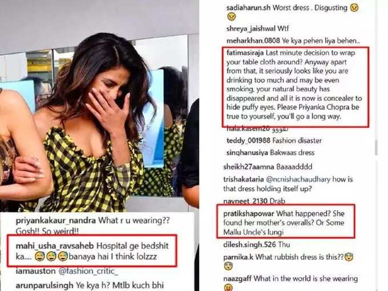Image resolution: width=388 pixels, height=291 pixels.
Task: Open sheikh27aamna profile
Action: coord(249,167)
